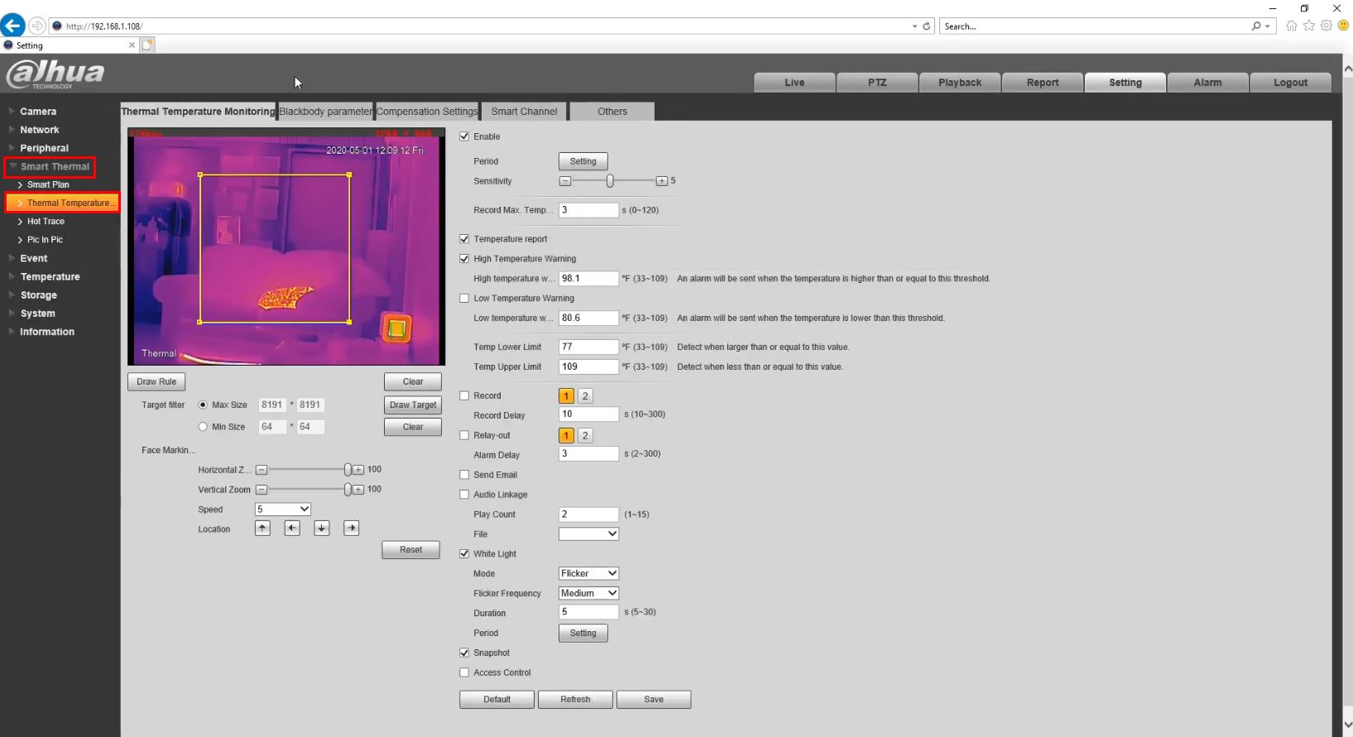Image resolution: width=1353 pixels, height=737 pixels.
Task: Click the Location left arrow button
Action: pos(292,529)
